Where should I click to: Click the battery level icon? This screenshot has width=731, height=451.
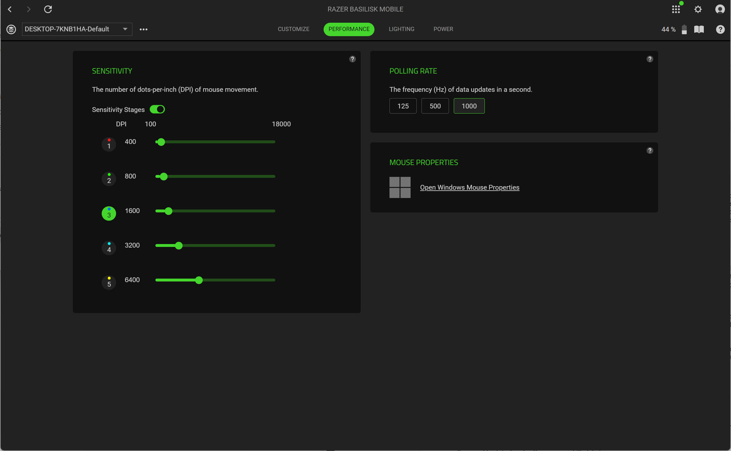click(684, 29)
